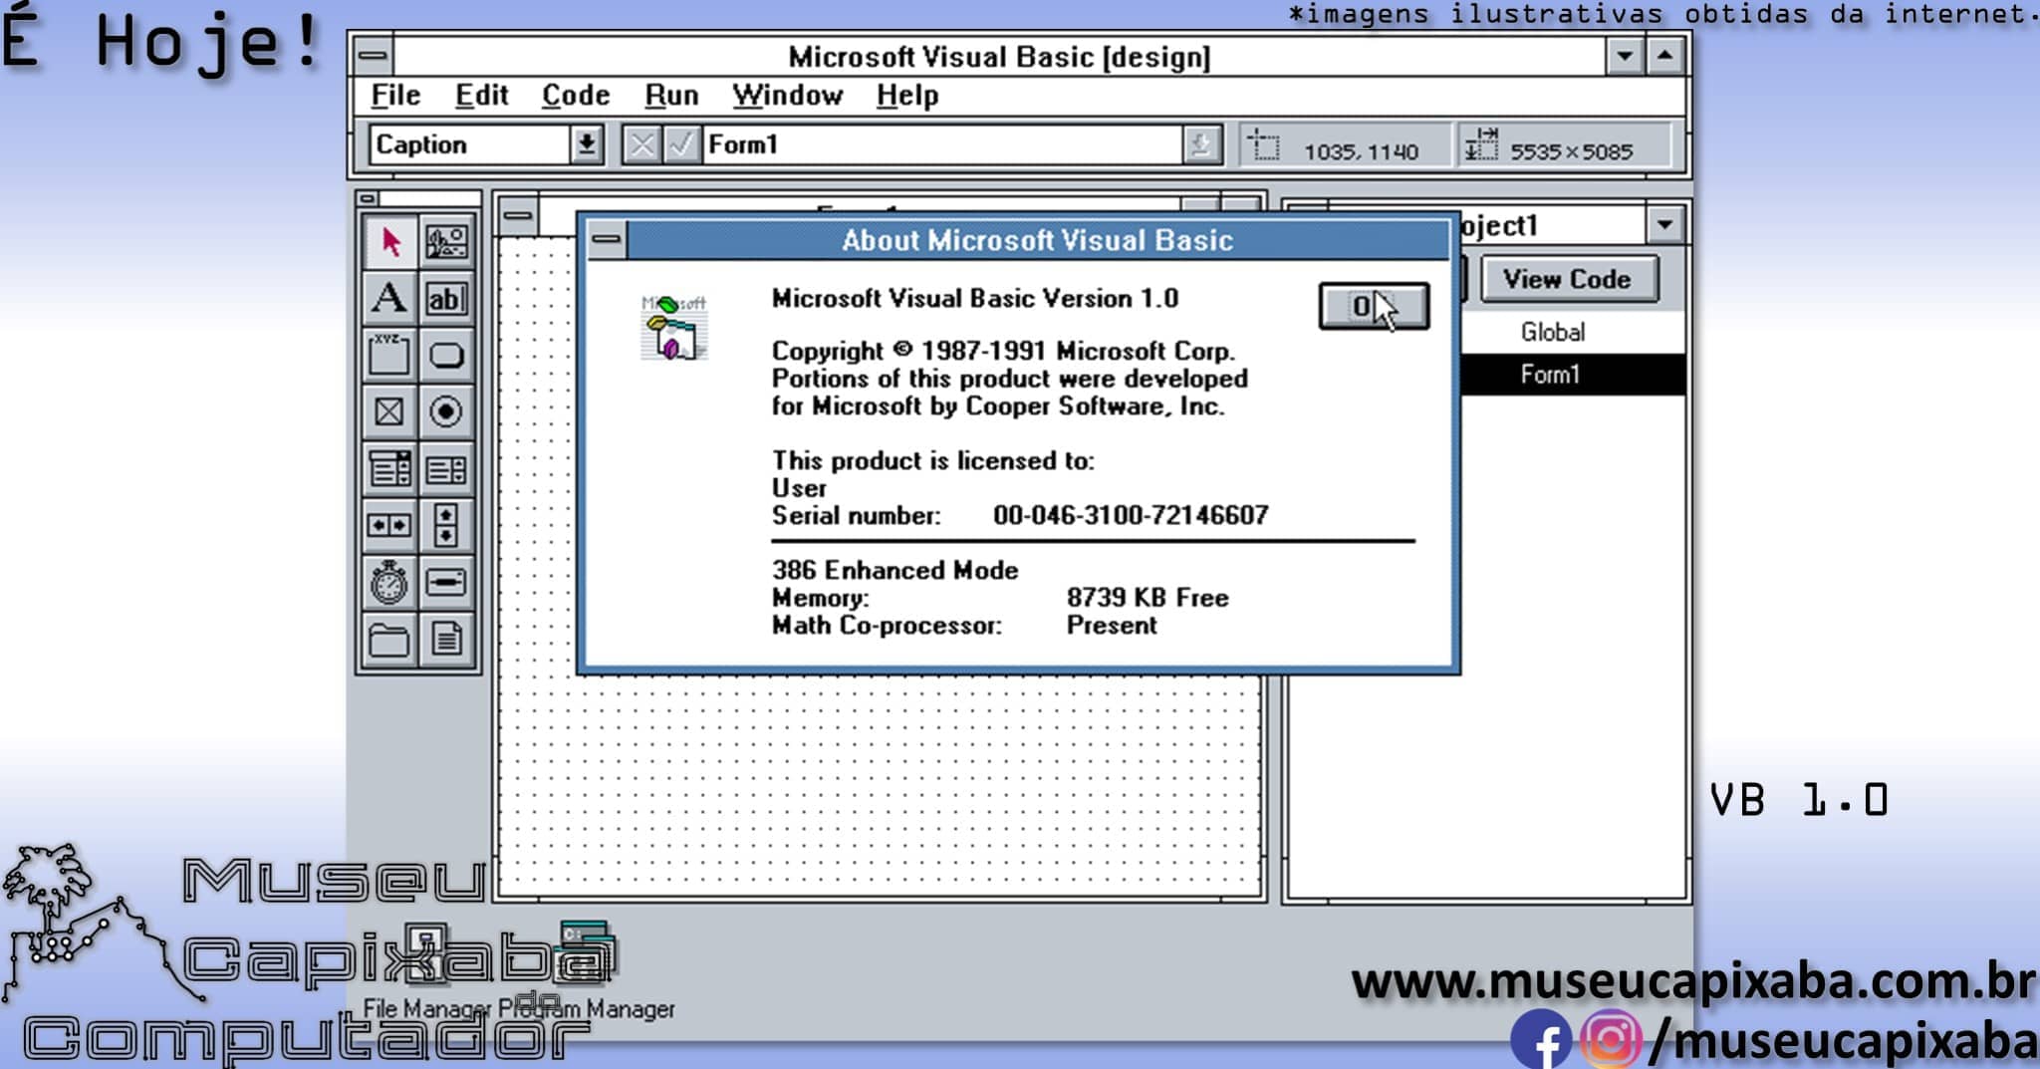Click the '8739 KB Free' memory value

click(x=1147, y=598)
